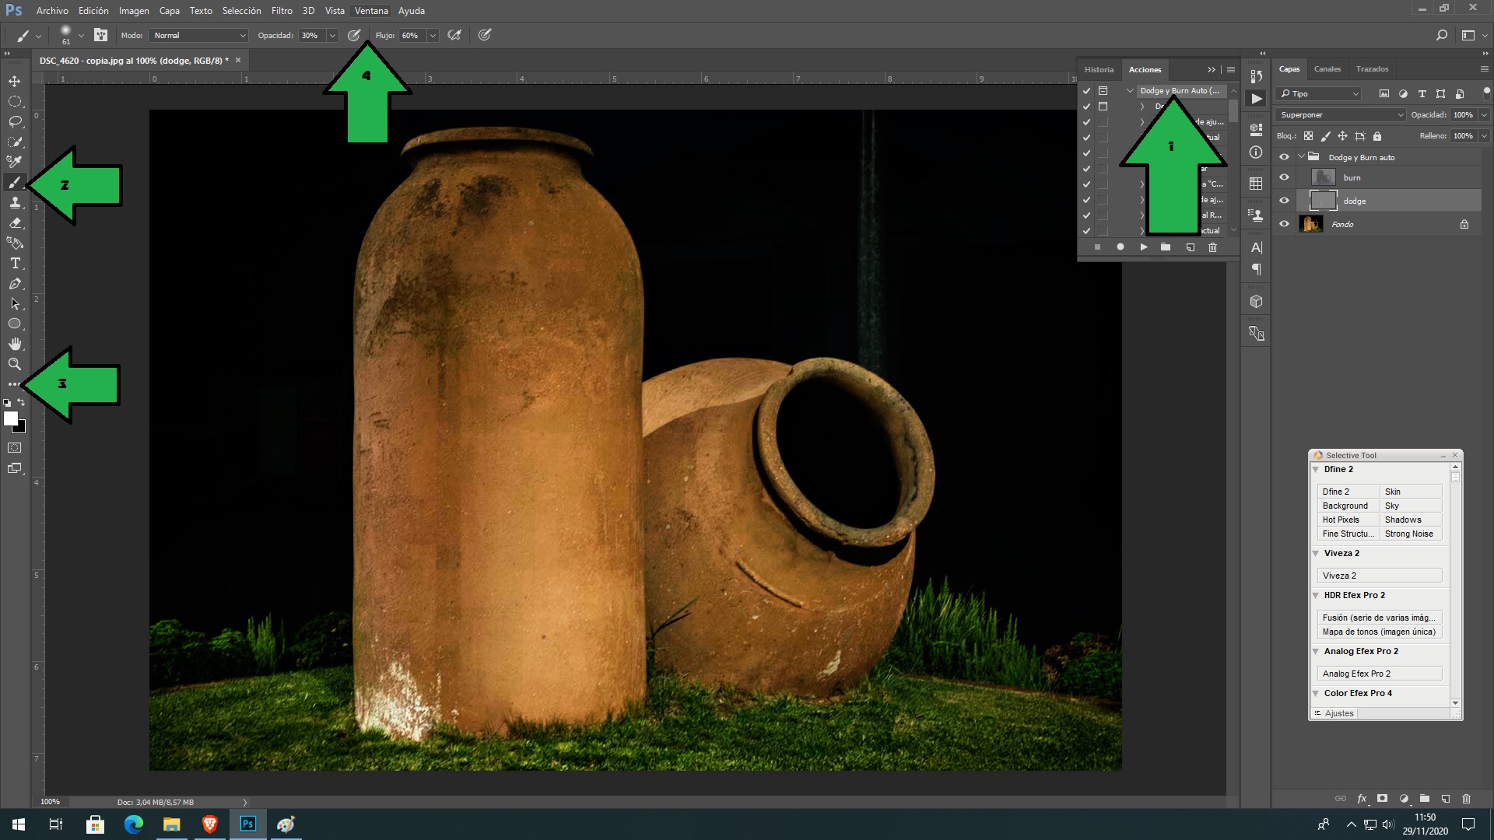This screenshot has width=1494, height=840.
Task: Open the Archivo menu
Action: point(52,11)
